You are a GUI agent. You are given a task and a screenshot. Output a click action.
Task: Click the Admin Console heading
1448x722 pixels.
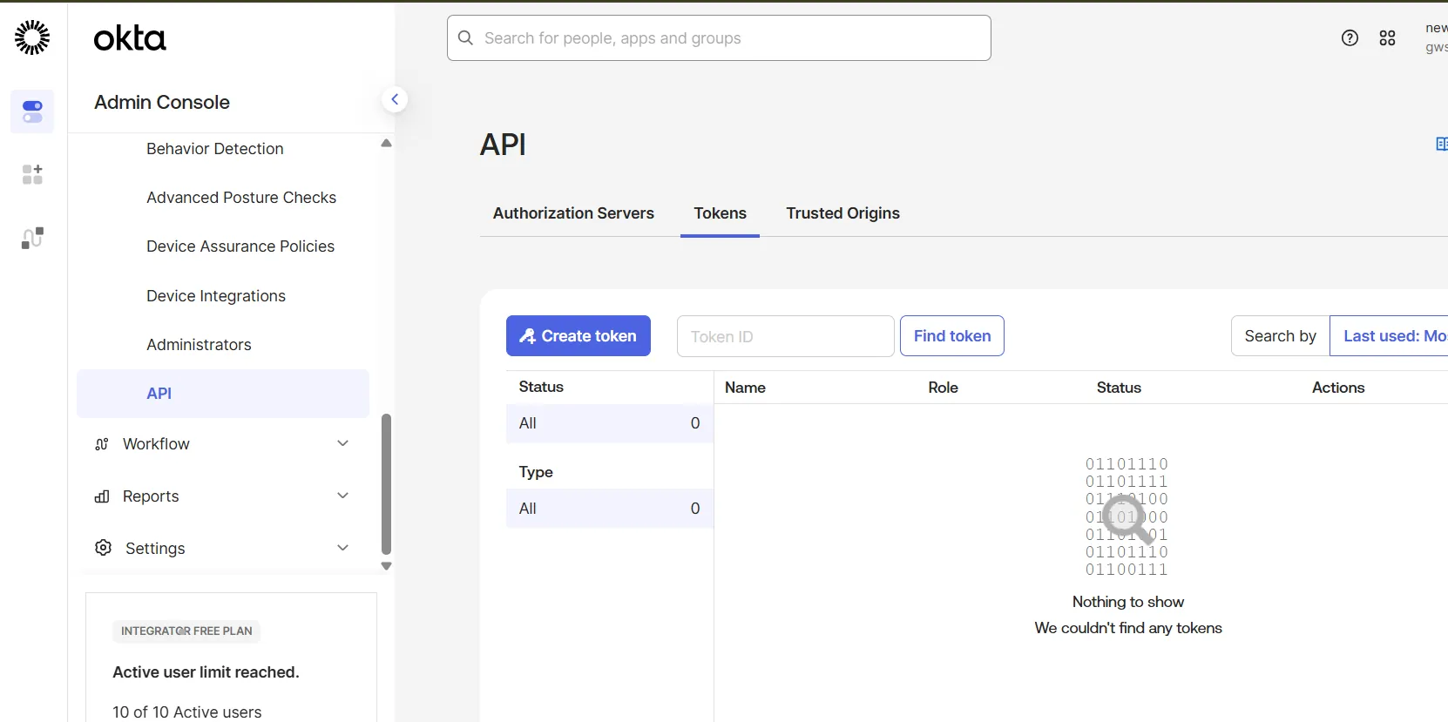(162, 102)
